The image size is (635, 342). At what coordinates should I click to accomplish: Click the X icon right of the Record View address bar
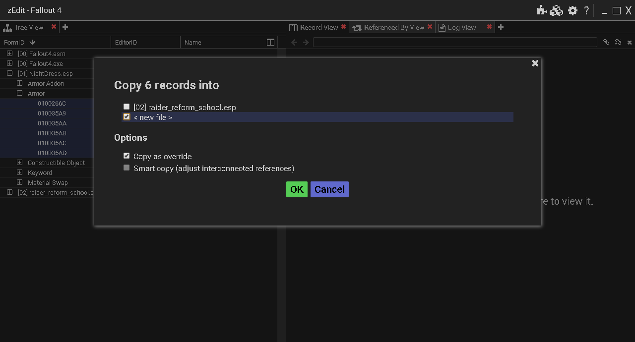630,43
